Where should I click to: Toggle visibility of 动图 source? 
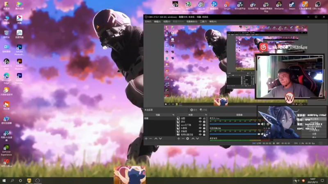pos(200,118)
